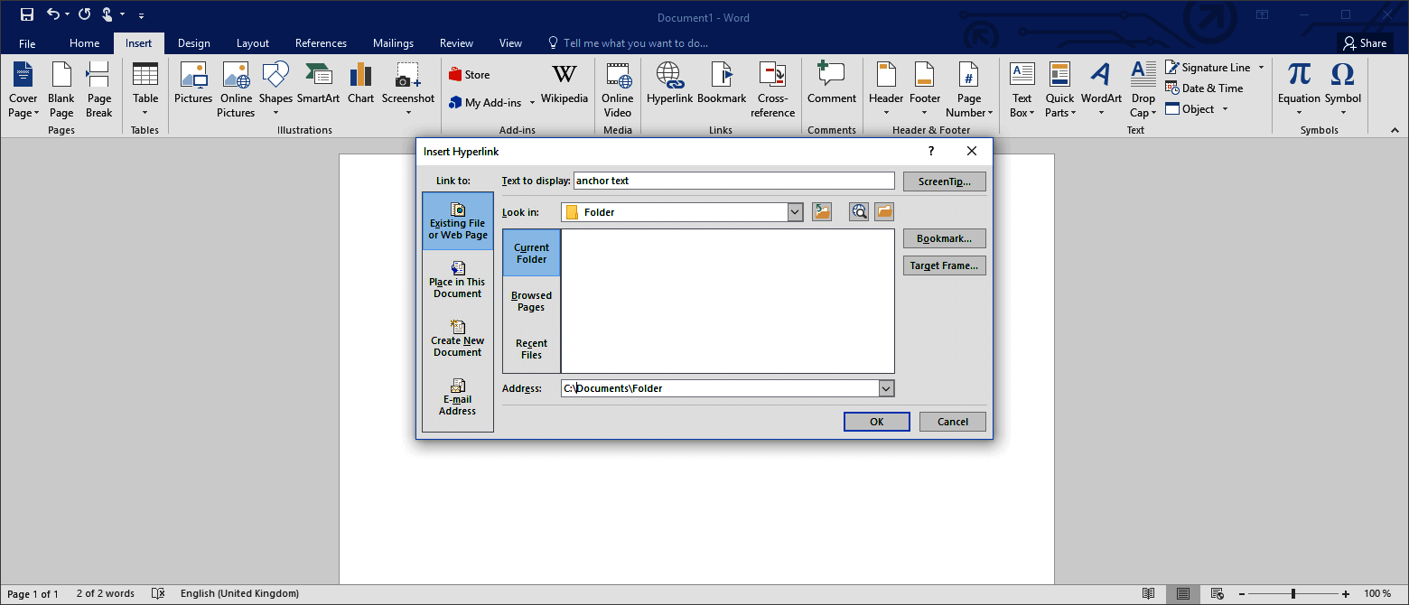This screenshot has width=1409, height=605.
Task: Open the Insert Hyperlink dialog's Browse for File icon
Action: pos(883,210)
